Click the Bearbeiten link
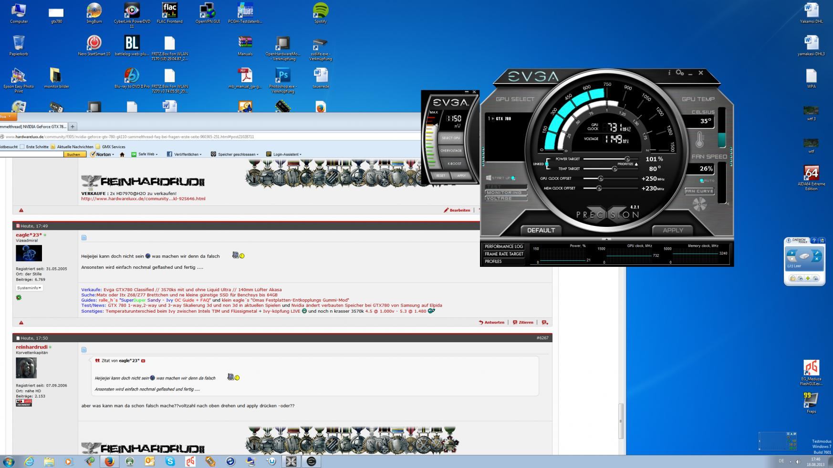The width and height of the screenshot is (833, 468). click(x=457, y=210)
